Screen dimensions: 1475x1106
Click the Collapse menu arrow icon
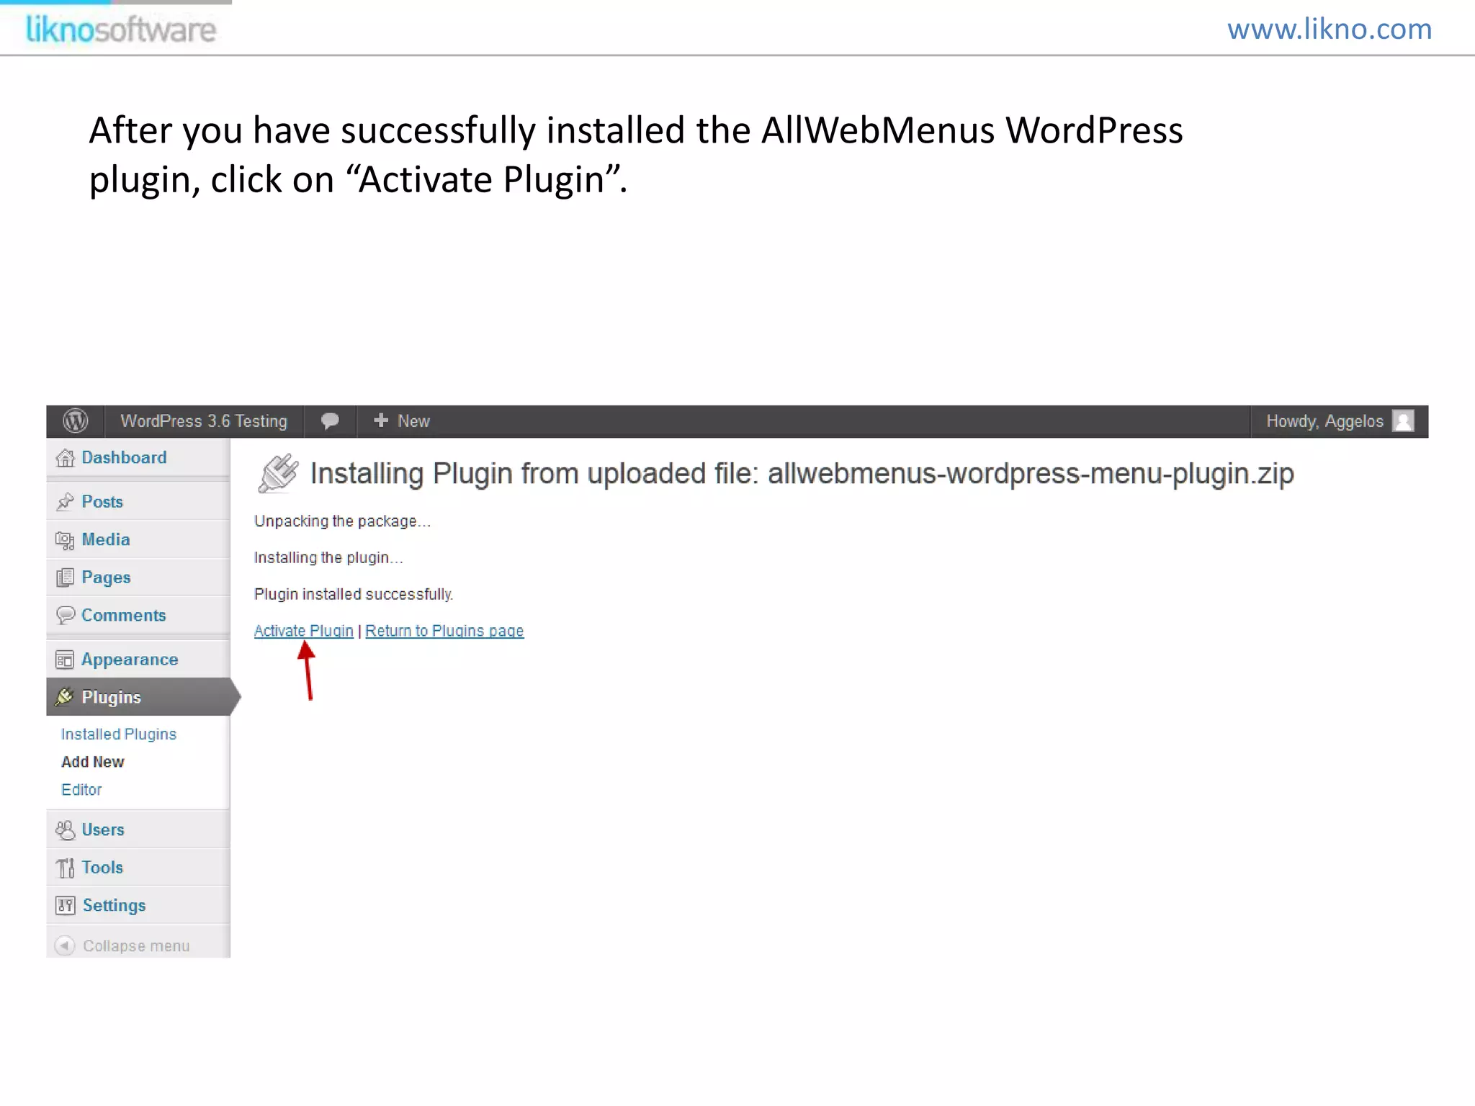pos(65,945)
